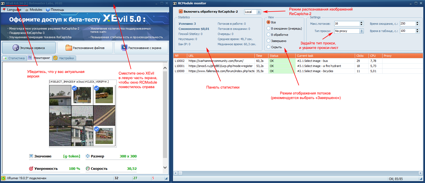Click the Время ожидания field showing 250
Screen dimensions: 425x183
408,24
